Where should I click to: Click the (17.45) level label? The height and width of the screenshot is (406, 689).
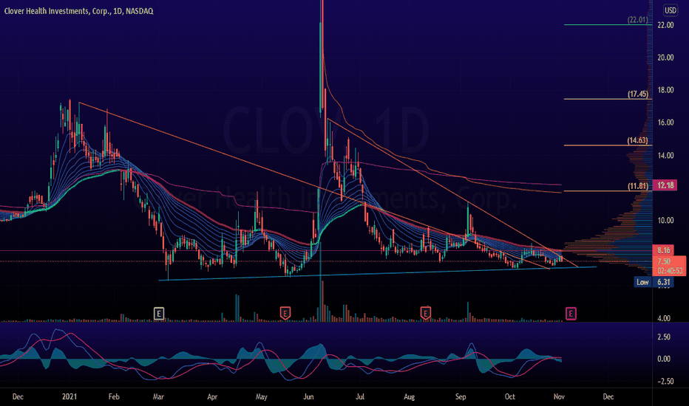[x=637, y=94]
